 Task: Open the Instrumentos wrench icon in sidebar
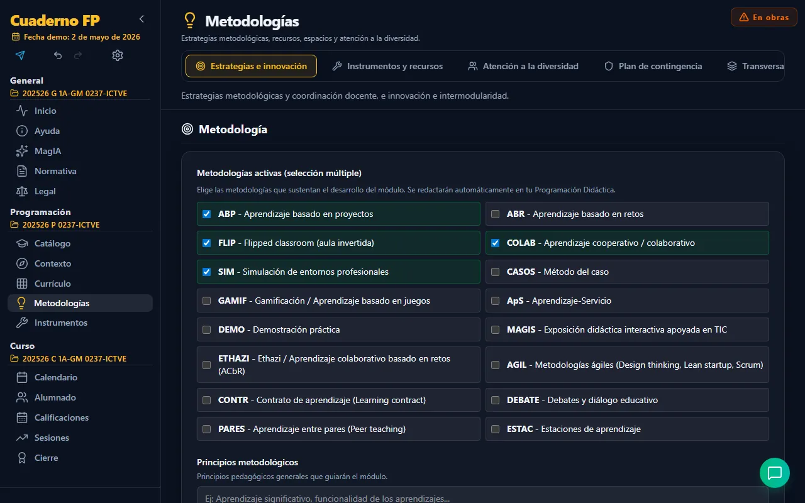click(x=21, y=323)
